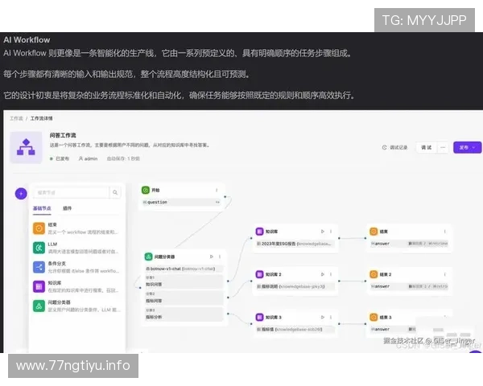This screenshot has height=386, width=483.
Task: Click the purple add-node plus button
Action: tap(21, 194)
